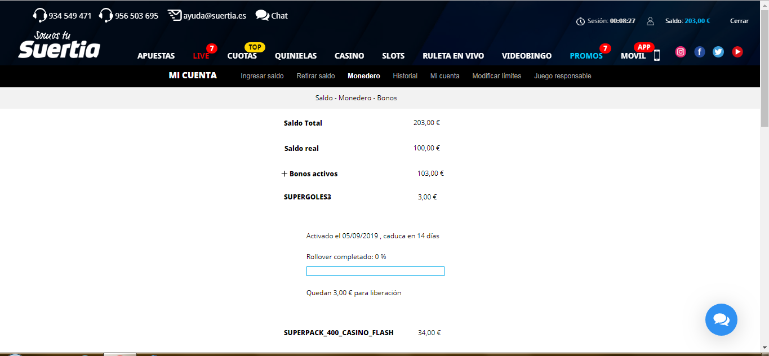The width and height of the screenshot is (769, 356).
Task: Open the PROMOS section
Action: pyautogui.click(x=586, y=56)
